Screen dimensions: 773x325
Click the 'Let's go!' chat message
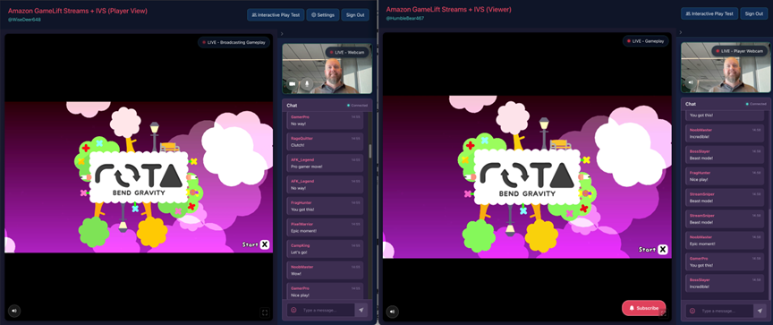point(299,252)
